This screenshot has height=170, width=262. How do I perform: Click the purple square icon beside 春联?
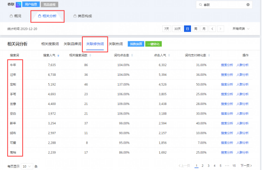pos(18,5)
